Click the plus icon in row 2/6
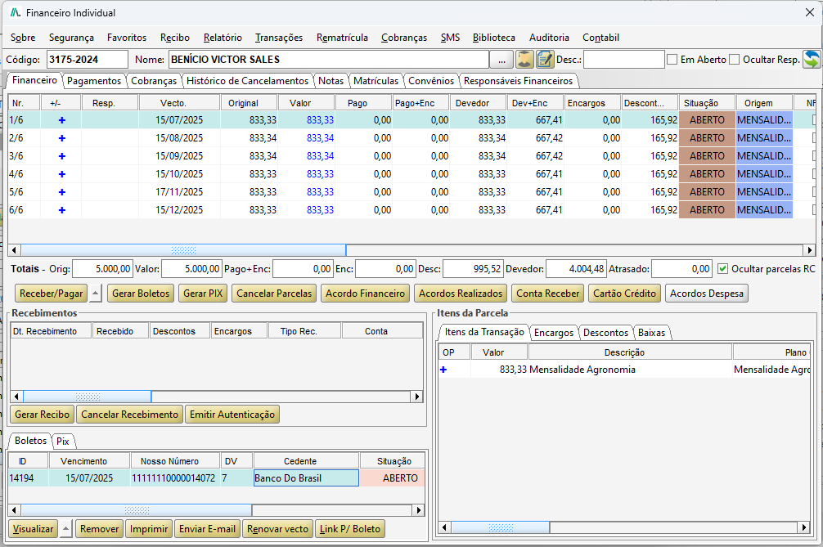The image size is (823, 547). tap(62, 138)
